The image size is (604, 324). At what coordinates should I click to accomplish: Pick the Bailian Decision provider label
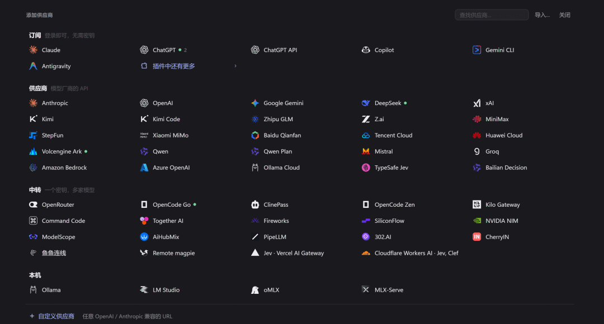pyautogui.click(x=506, y=168)
